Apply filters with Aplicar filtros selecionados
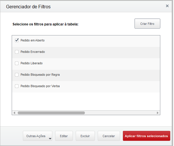The height and width of the screenshot is (146, 174). pyautogui.click(x=146, y=136)
